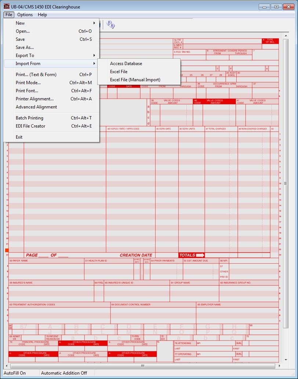Minimize the UB-04 Clearinghouse window

coord(264,7)
